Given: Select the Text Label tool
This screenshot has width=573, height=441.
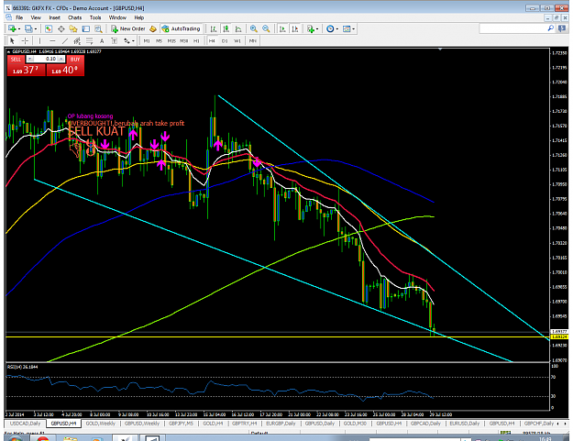Looking at the screenshot, I should 115,41.
